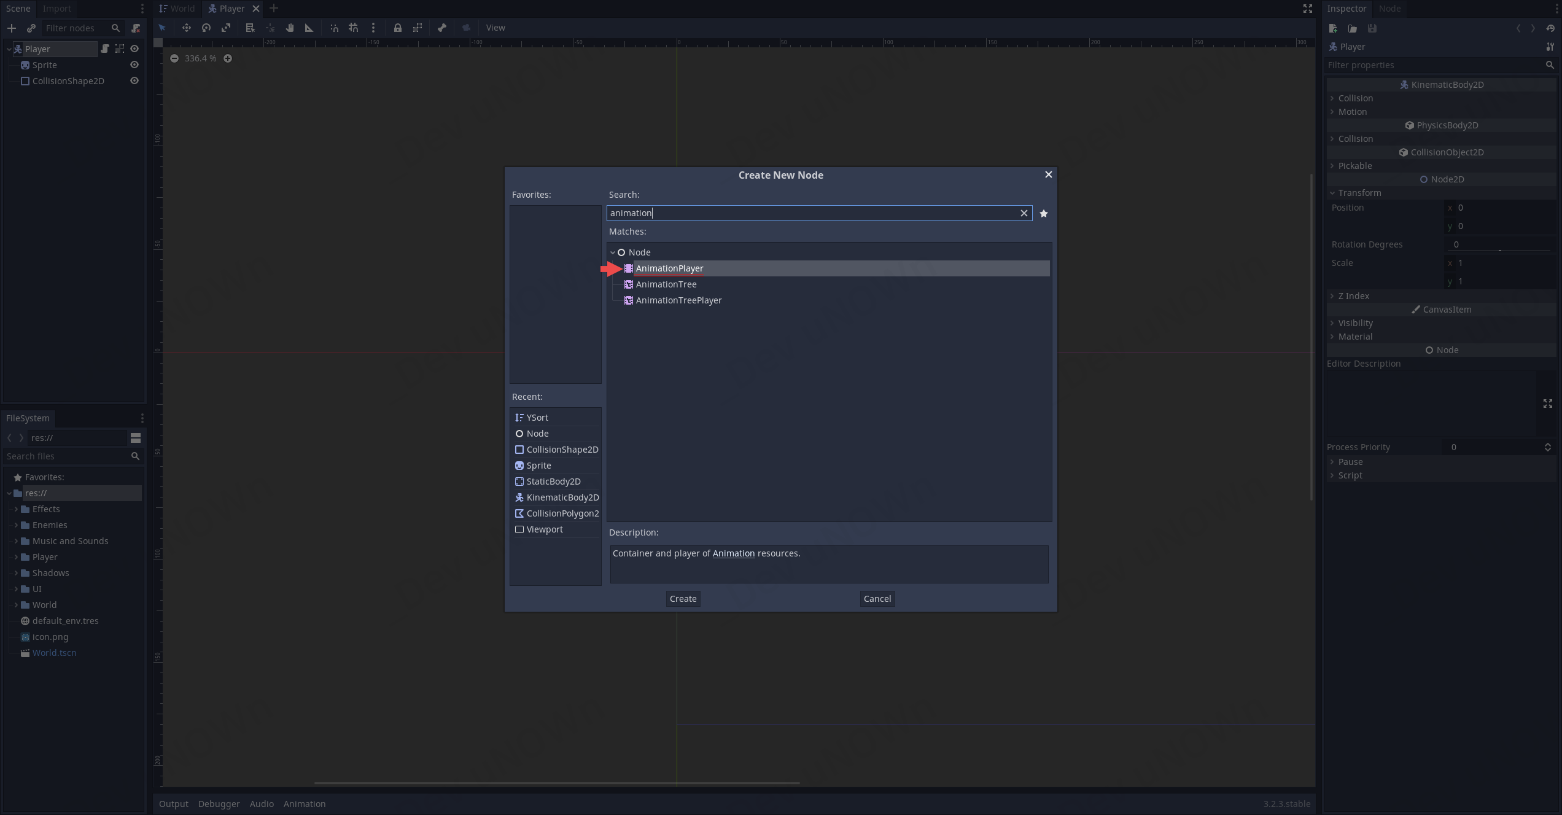Toggle visibility of Player node
The image size is (1562, 815).
point(134,49)
